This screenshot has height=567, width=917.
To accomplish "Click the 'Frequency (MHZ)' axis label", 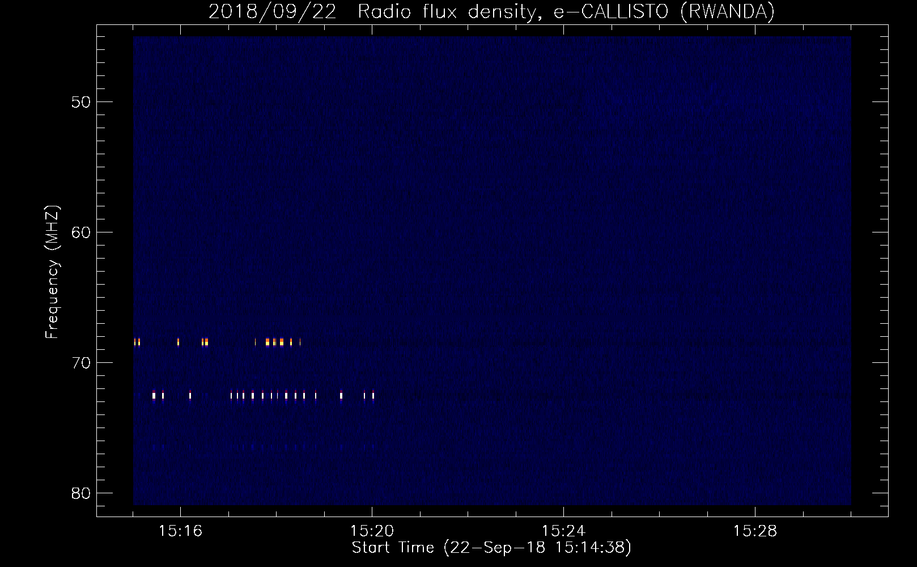I will coord(52,272).
